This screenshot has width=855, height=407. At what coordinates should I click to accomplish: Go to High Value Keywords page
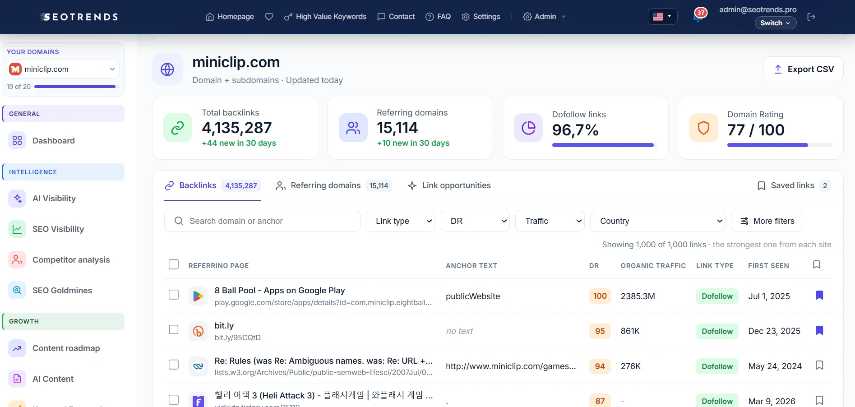click(325, 17)
